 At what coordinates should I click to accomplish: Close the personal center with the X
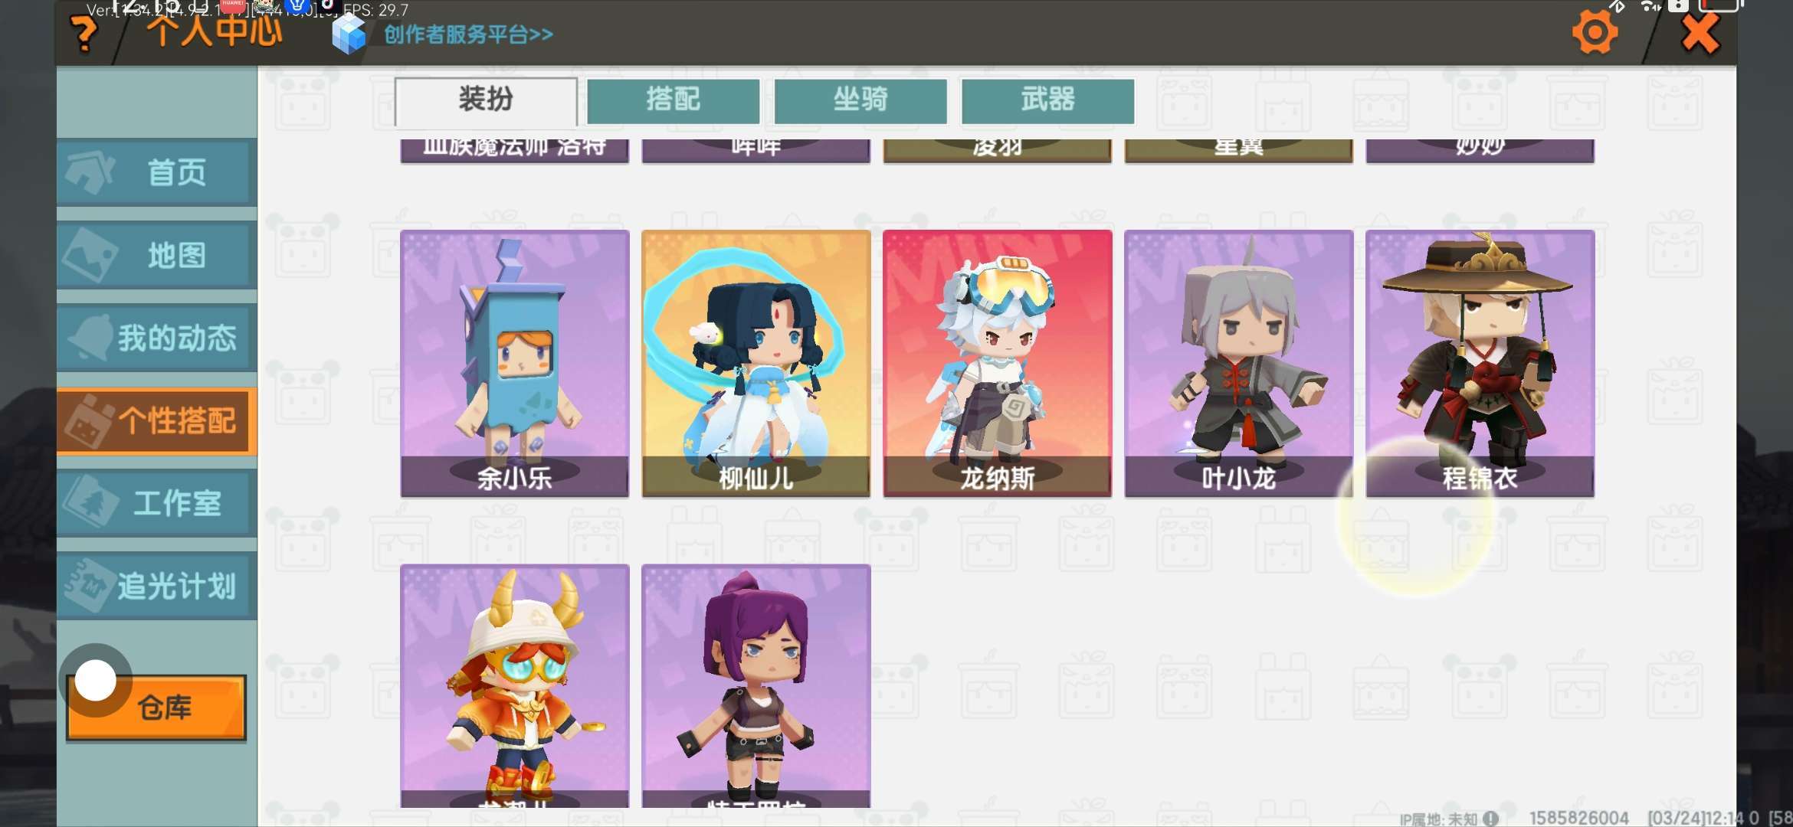1700,33
